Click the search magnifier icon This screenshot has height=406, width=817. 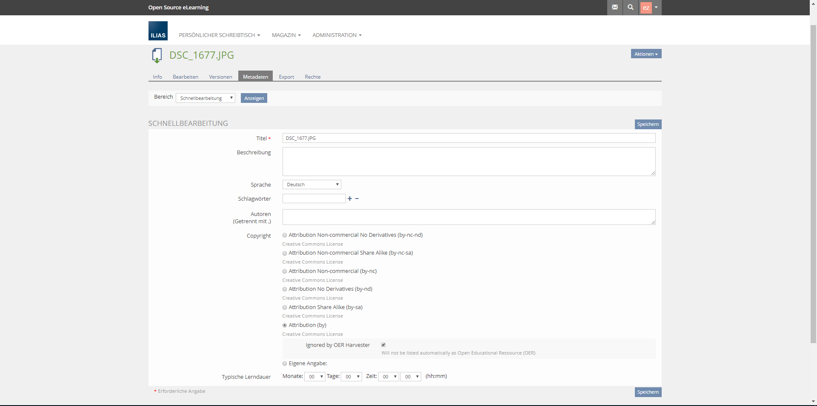click(631, 7)
